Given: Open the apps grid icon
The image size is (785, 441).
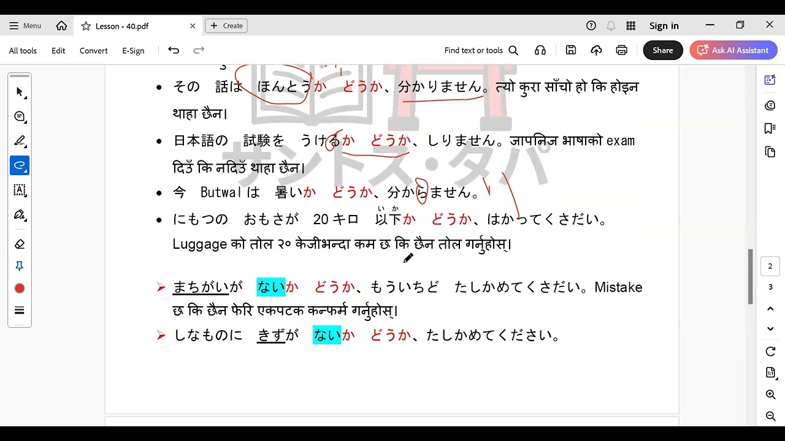Looking at the screenshot, I should pyautogui.click(x=630, y=26).
